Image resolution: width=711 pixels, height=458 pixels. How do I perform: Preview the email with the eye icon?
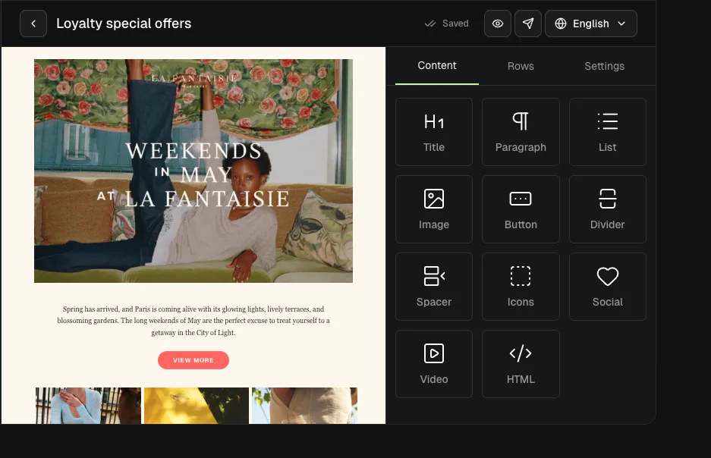[498, 24]
